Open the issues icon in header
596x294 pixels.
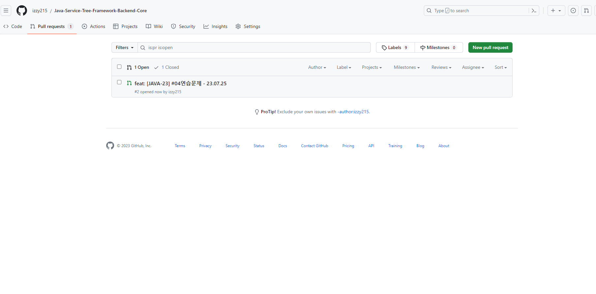point(573,11)
